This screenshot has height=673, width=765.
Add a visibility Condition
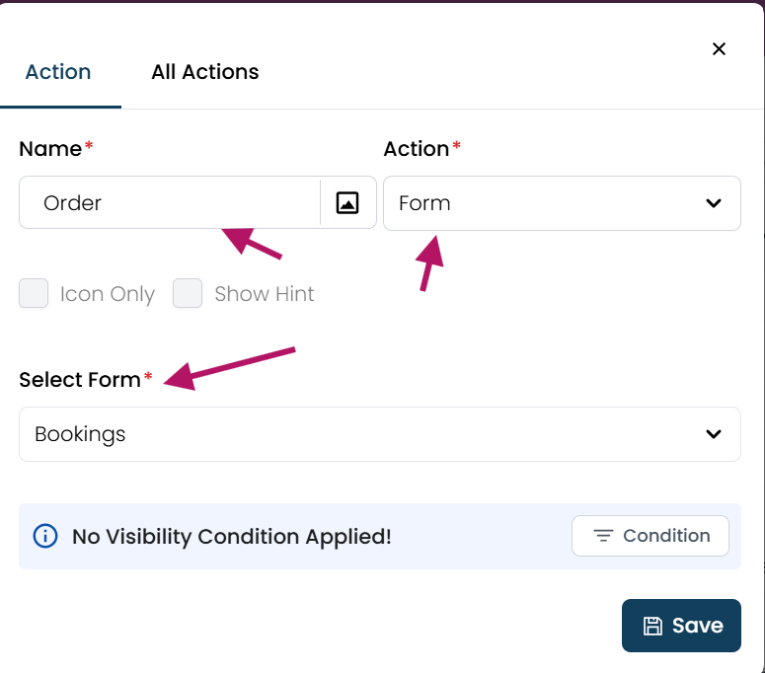[x=650, y=536]
